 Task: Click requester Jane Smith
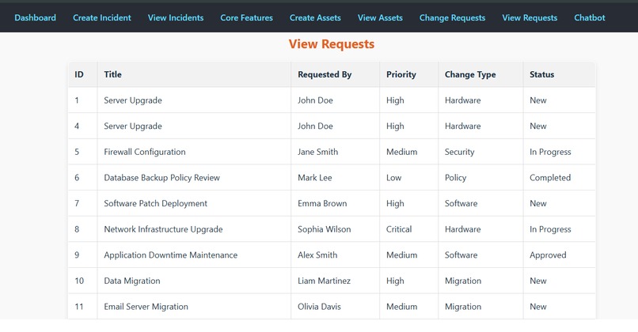pos(317,152)
